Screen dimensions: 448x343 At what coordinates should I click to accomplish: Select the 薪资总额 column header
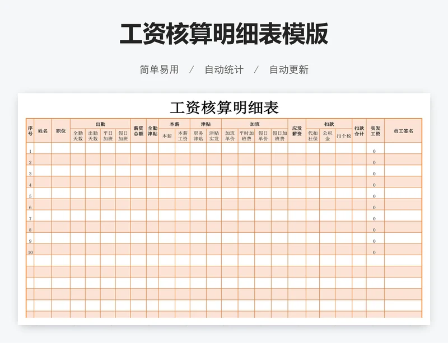coord(138,131)
